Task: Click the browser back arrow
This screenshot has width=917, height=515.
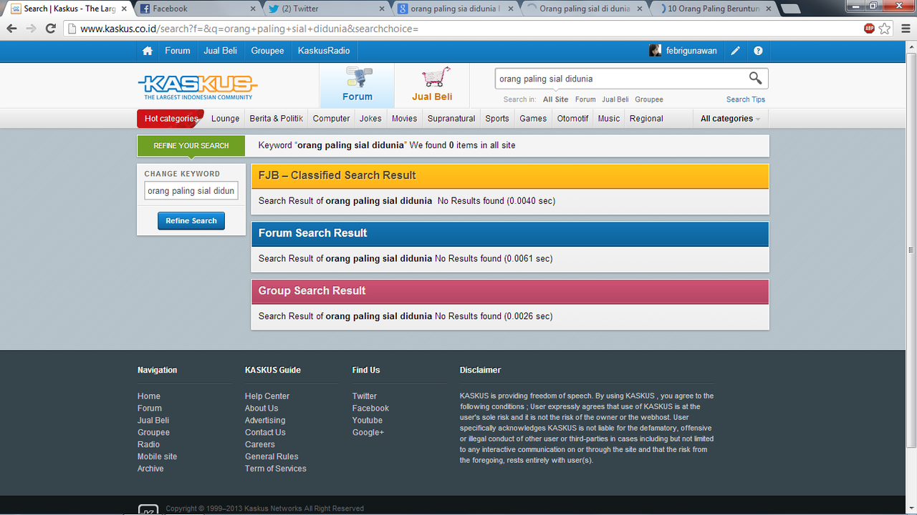Action: 11,29
